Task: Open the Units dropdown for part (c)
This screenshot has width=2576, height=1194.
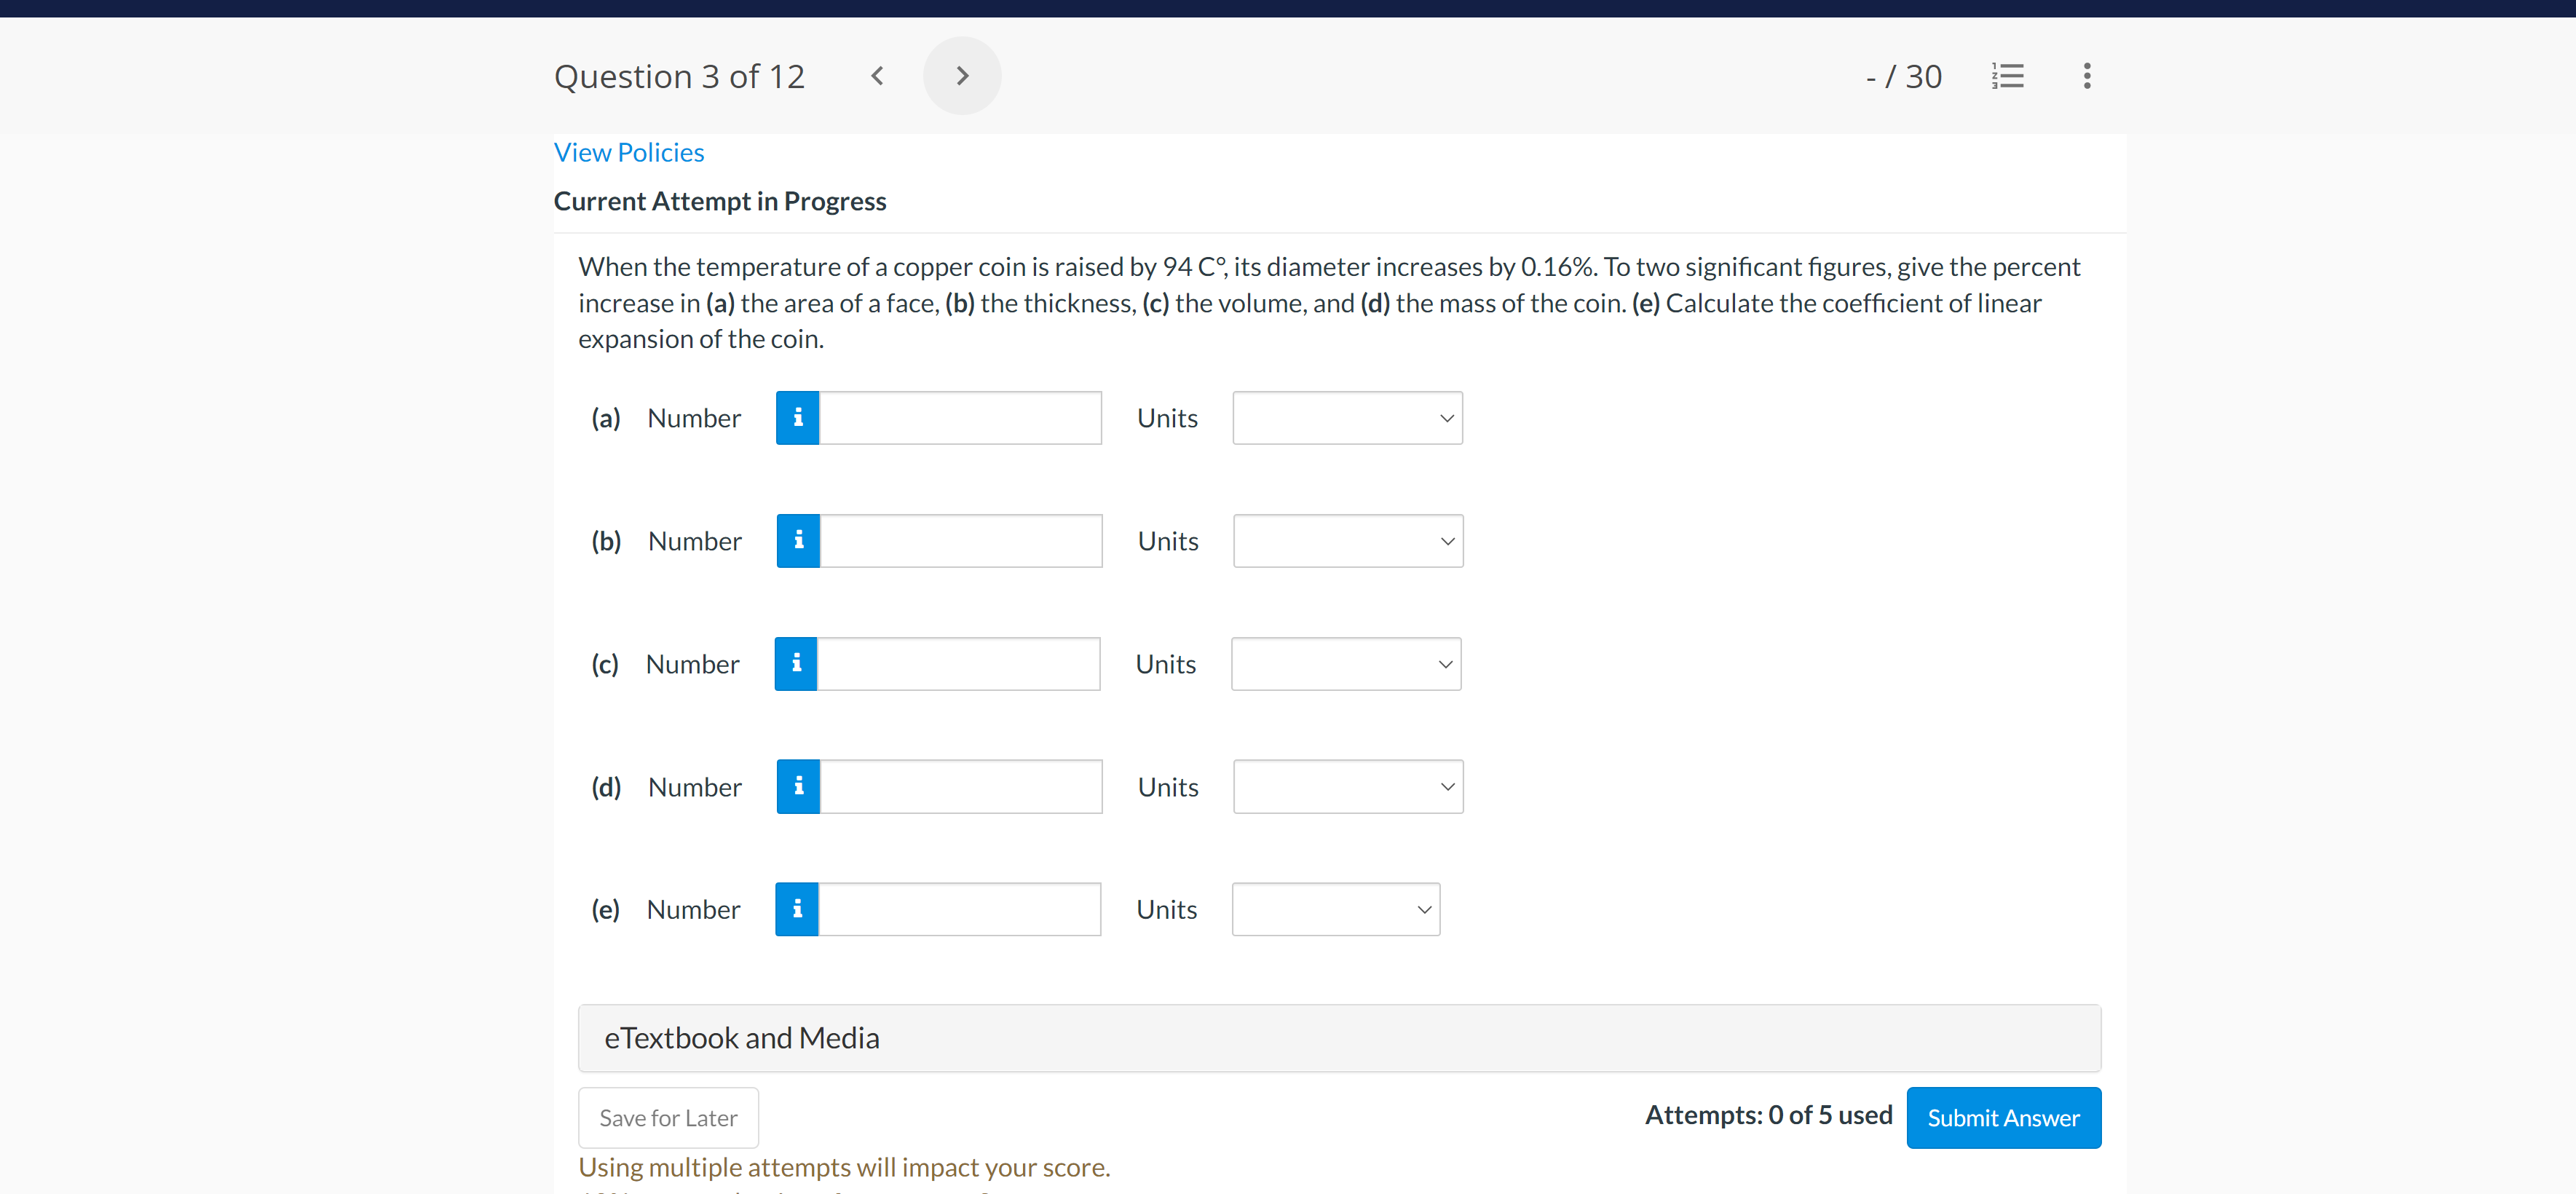Action: click(1345, 663)
